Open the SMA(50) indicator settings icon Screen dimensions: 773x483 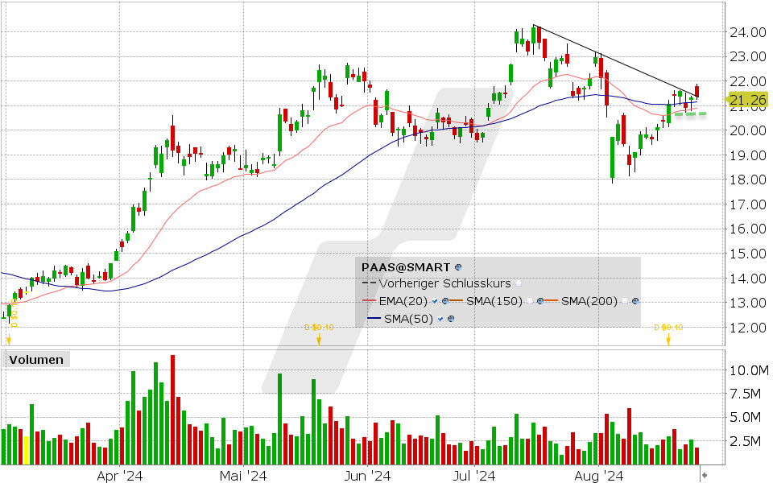coord(451,319)
